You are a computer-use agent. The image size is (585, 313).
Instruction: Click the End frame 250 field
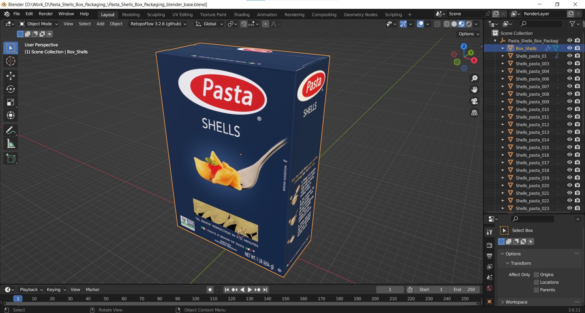464,290
